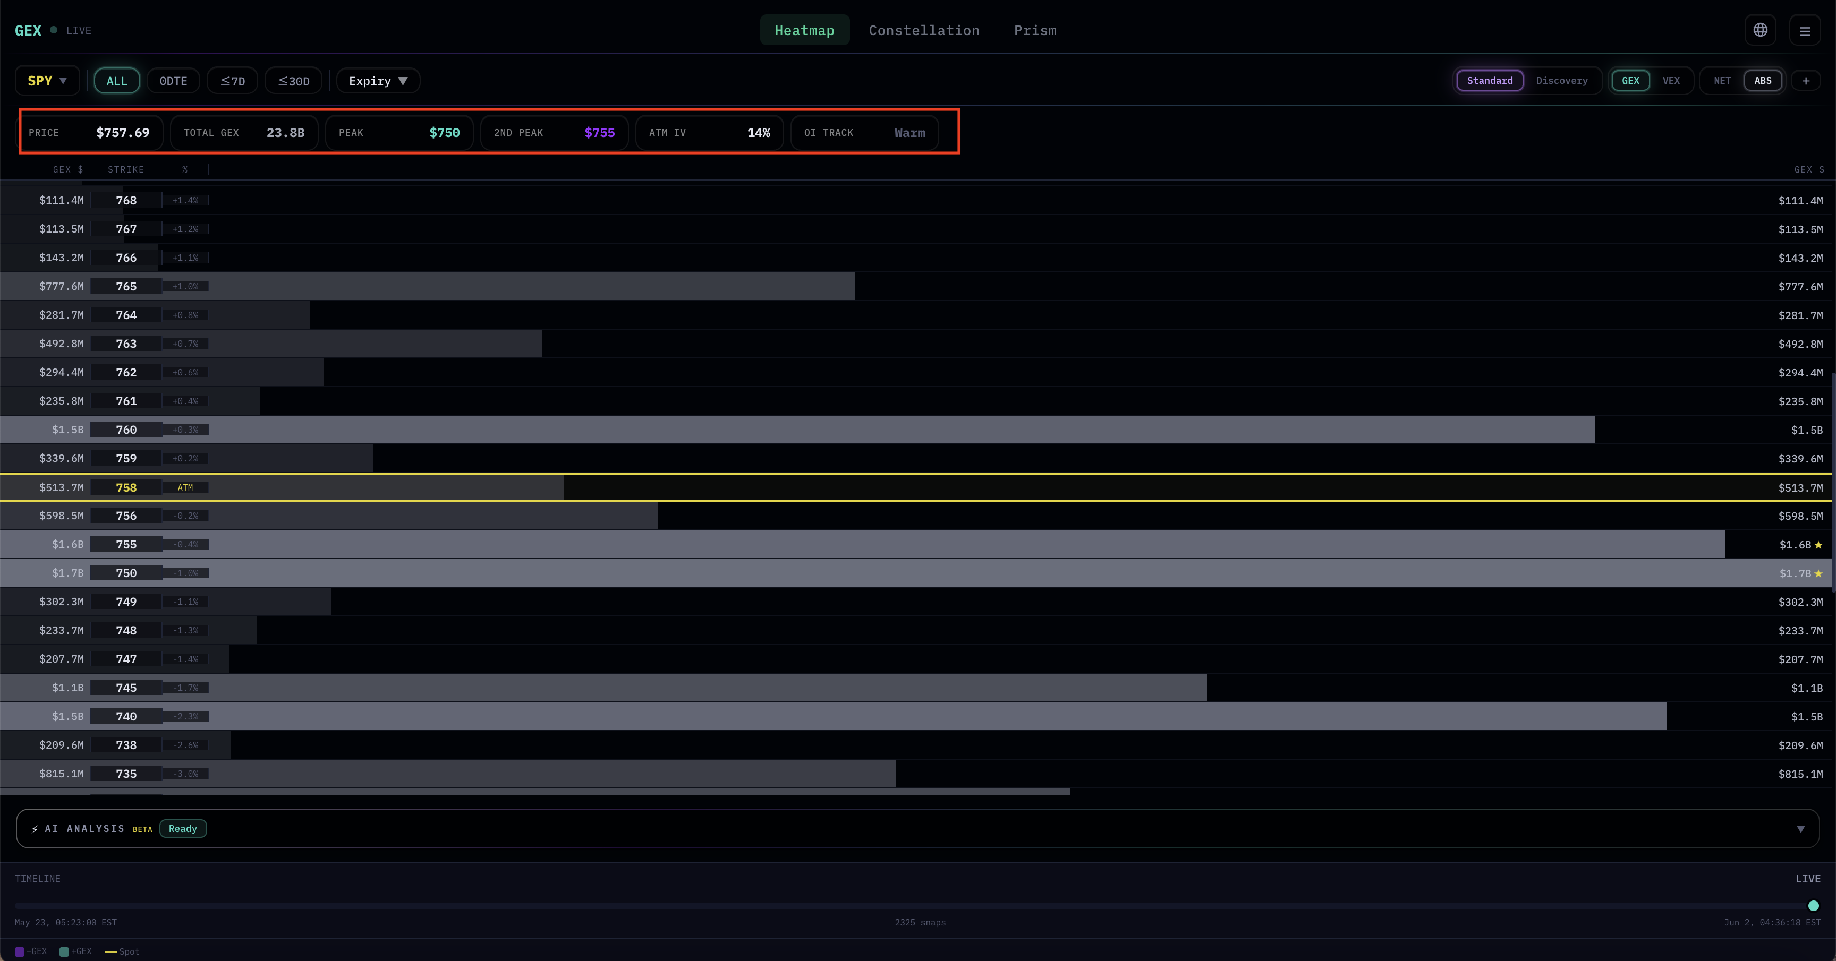Click the ATM badge on row 758

(185, 488)
